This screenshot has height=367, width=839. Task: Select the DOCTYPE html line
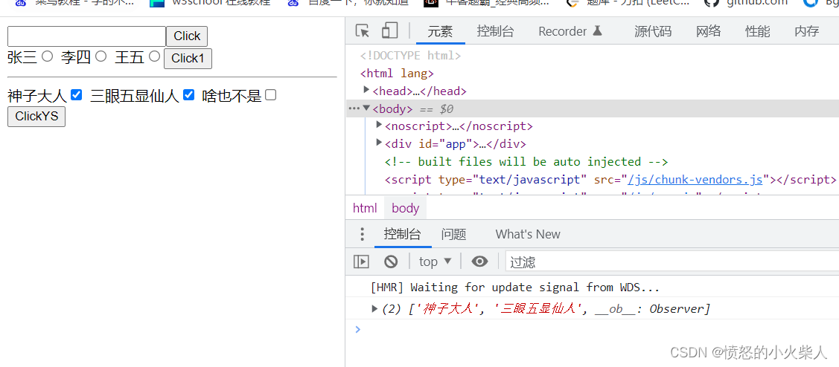(410, 56)
